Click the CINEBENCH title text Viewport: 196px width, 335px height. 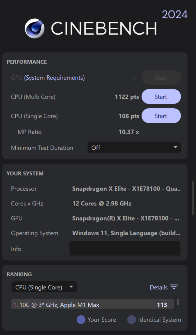coord(104,28)
